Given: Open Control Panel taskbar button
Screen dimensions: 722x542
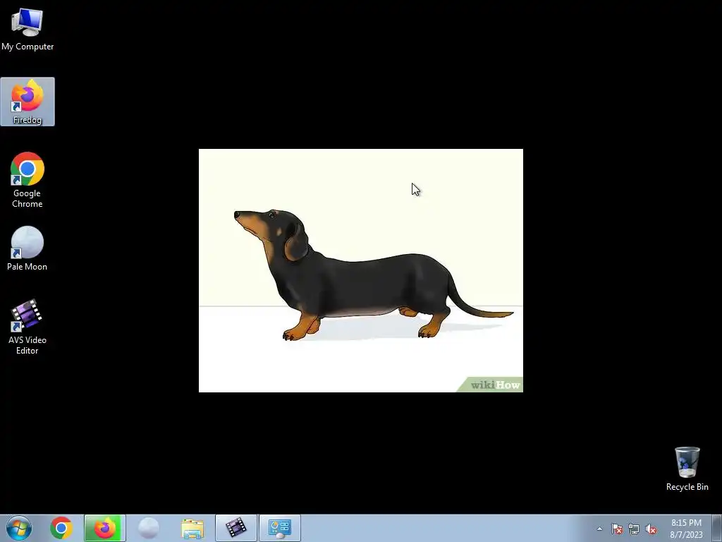Looking at the screenshot, I should point(280,528).
